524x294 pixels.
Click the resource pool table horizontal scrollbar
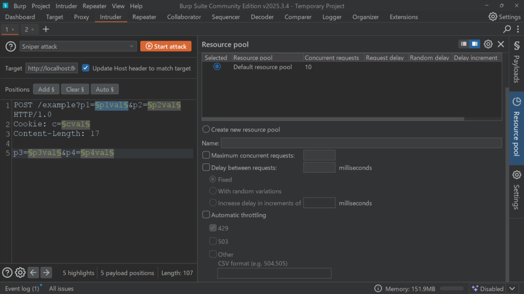tap(333, 118)
